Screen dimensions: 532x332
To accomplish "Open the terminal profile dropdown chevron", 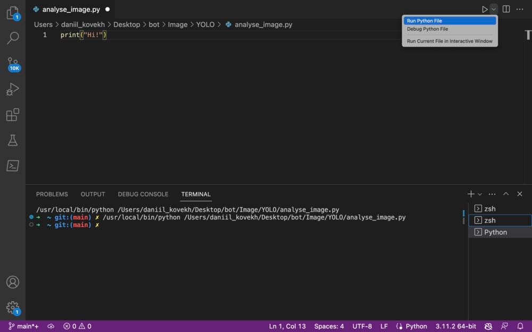I will pyautogui.click(x=480, y=194).
